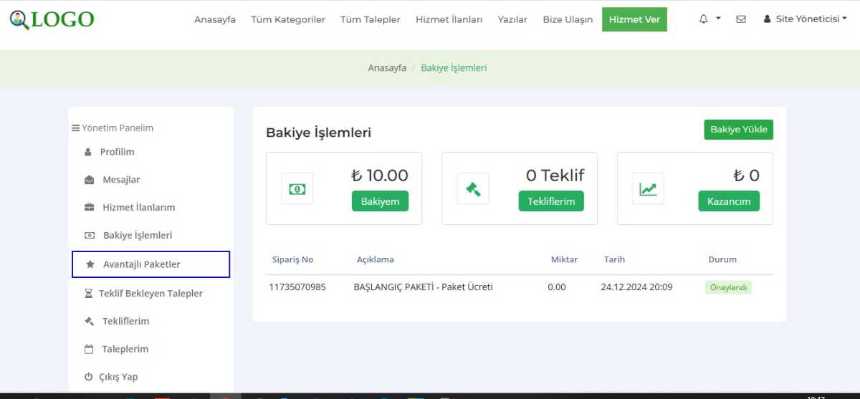Screen dimensions: 860x399
Task: Click the LOGO site logo
Action: 52,19
